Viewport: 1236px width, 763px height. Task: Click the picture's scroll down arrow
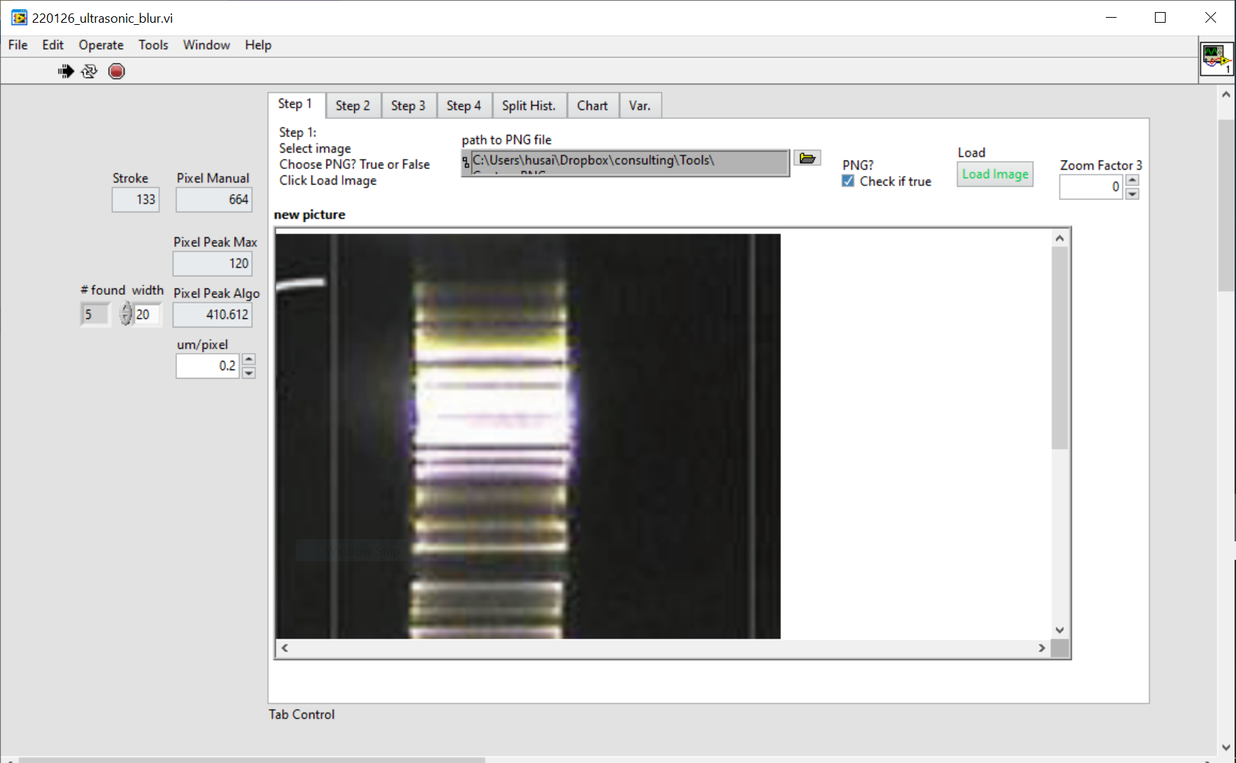pyautogui.click(x=1060, y=630)
